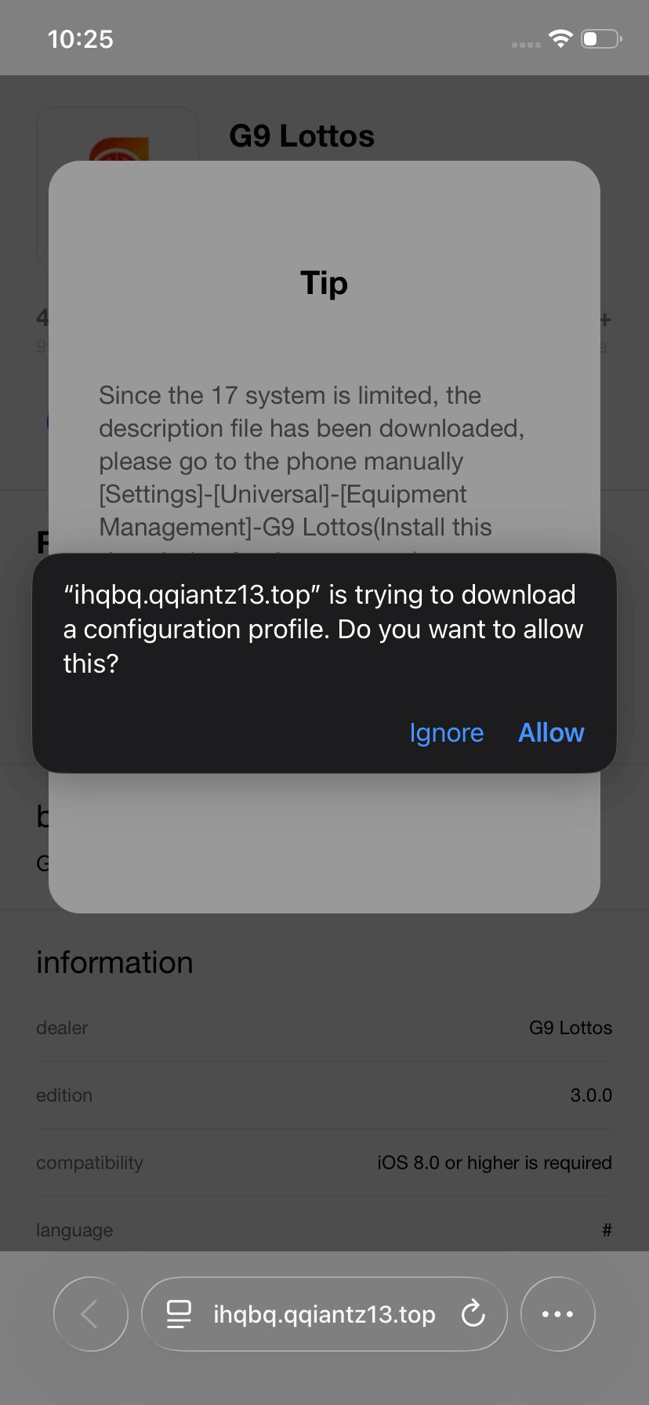Tap the language row
This screenshot has height=1405, width=649.
[x=324, y=1230]
